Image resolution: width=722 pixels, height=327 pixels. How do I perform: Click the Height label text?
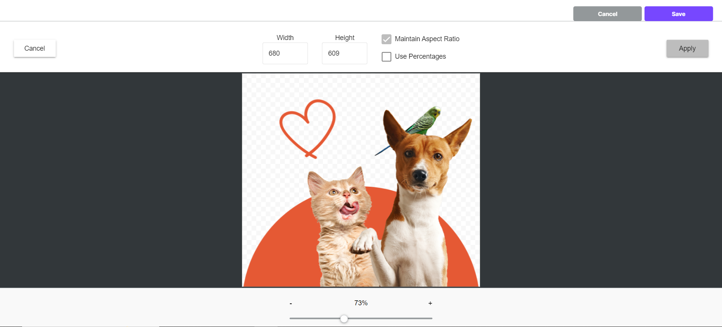[x=345, y=38]
